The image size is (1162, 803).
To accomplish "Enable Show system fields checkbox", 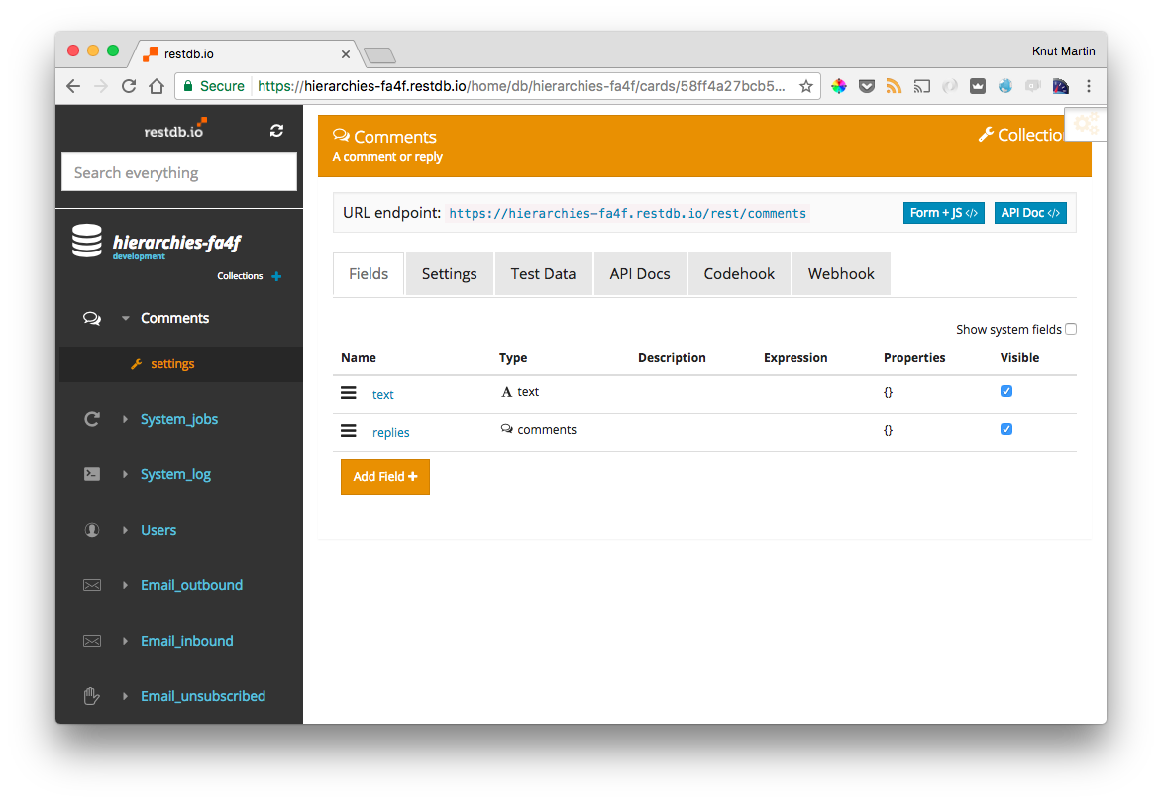I will [x=1071, y=329].
